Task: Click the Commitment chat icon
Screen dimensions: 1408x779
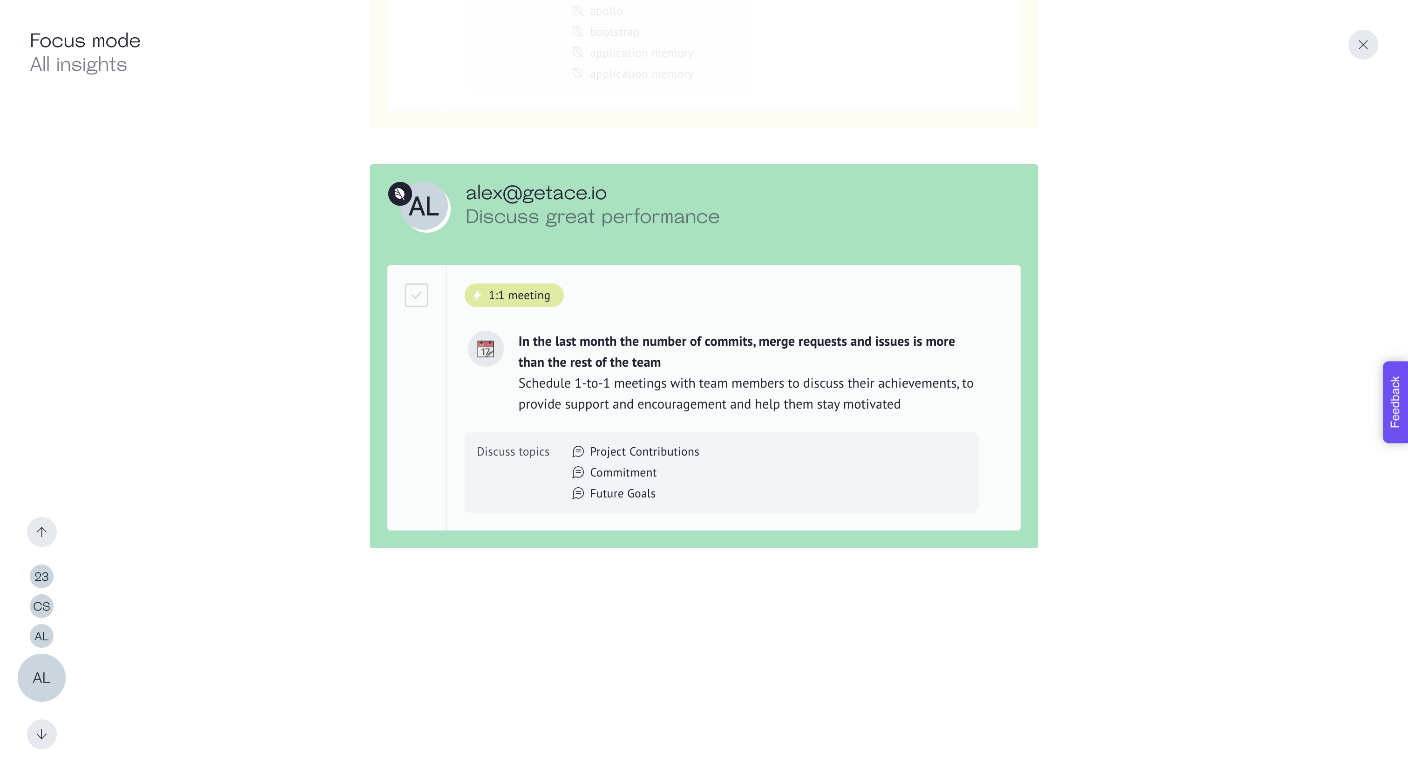Action: click(x=577, y=472)
